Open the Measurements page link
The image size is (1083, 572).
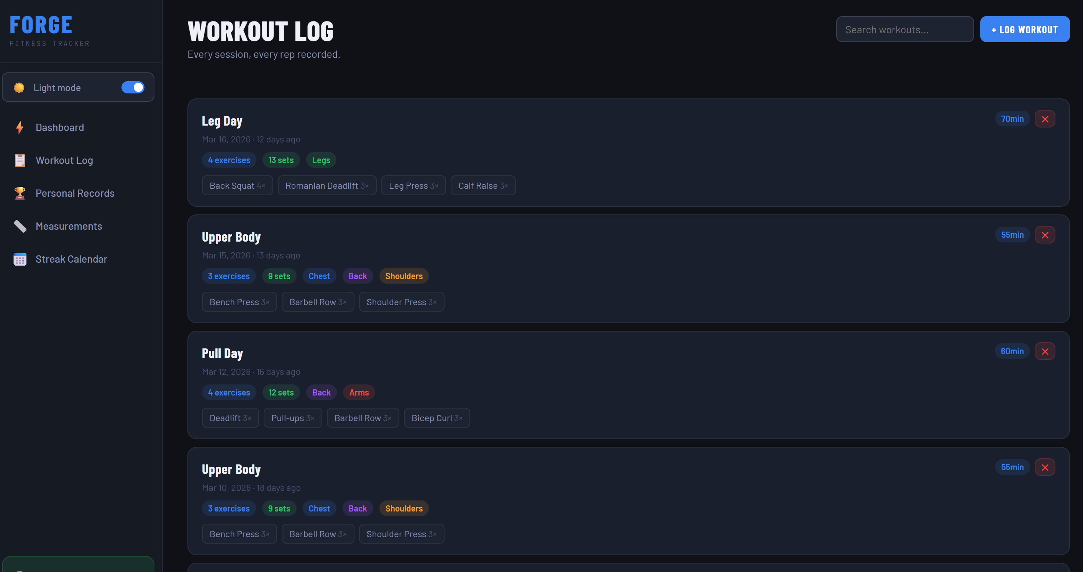coord(69,226)
